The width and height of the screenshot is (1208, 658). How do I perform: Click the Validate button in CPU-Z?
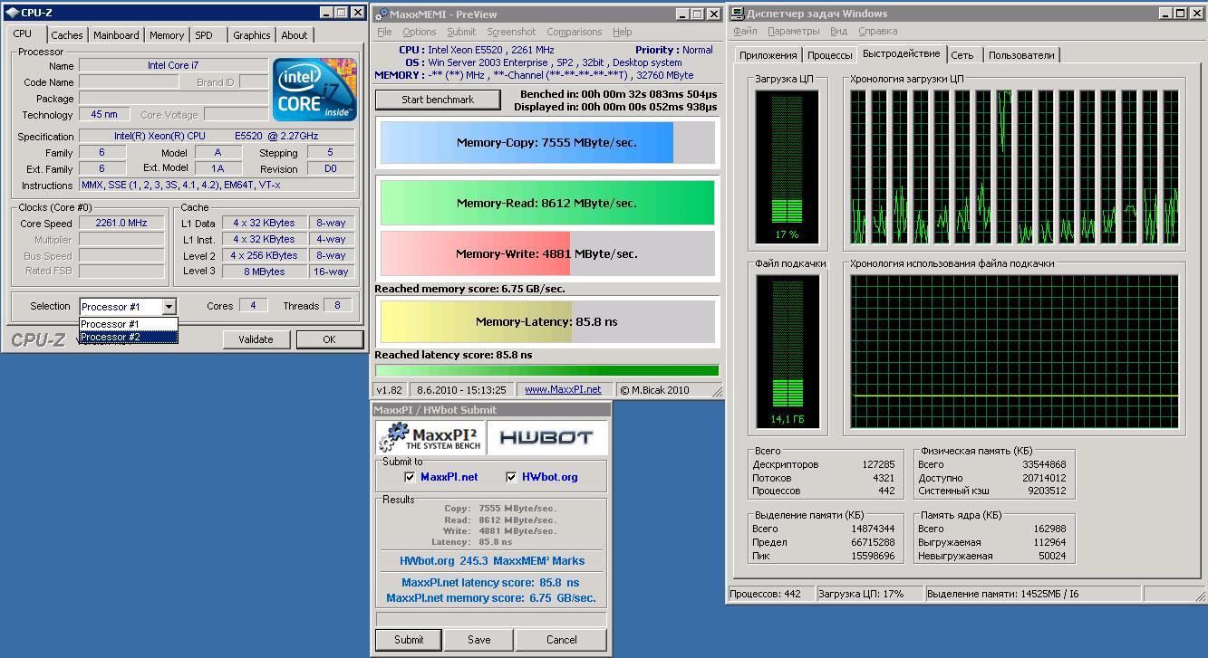point(256,339)
